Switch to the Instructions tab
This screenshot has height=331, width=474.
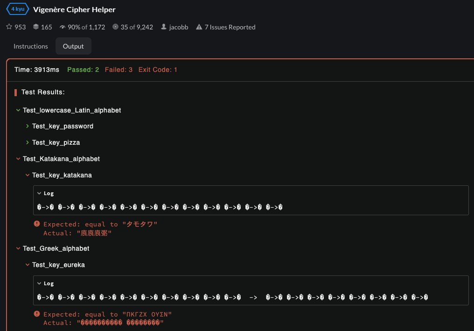point(30,46)
